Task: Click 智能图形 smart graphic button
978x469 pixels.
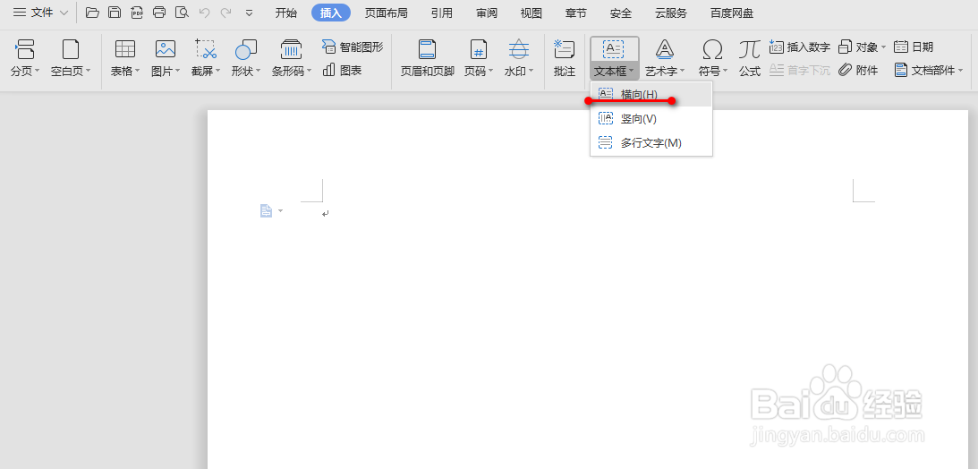Action: [x=353, y=47]
